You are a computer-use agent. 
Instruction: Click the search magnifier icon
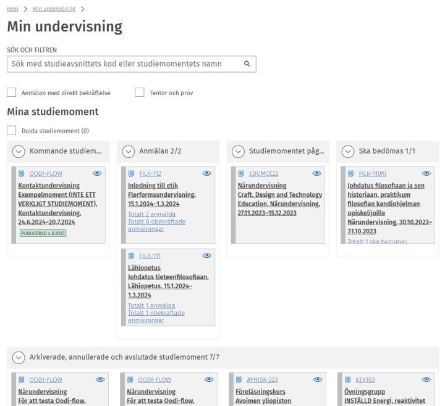pyautogui.click(x=246, y=64)
